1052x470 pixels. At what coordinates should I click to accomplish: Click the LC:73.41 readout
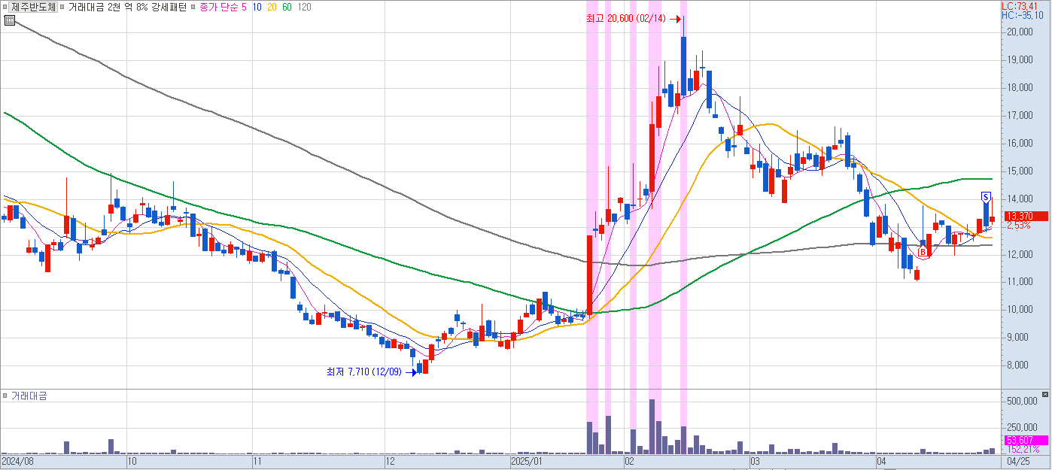[1019, 5]
